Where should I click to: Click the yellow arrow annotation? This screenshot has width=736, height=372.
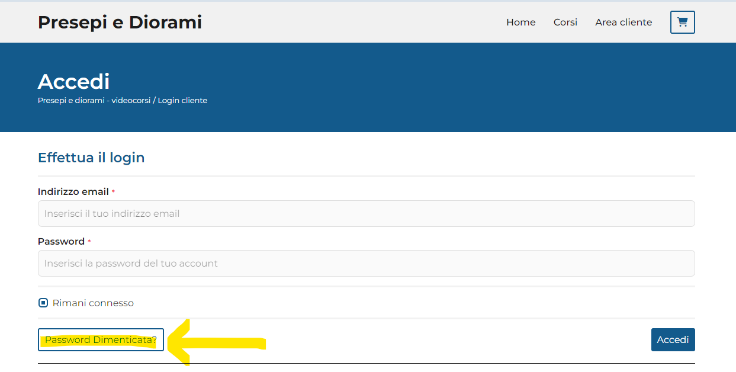pyautogui.click(x=216, y=342)
